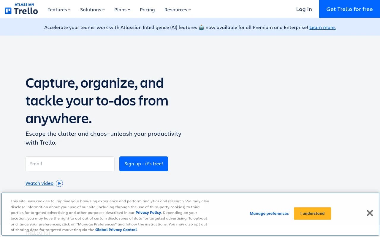Open the Resources dropdown
Screen dimensions: 380x237
[177, 9]
